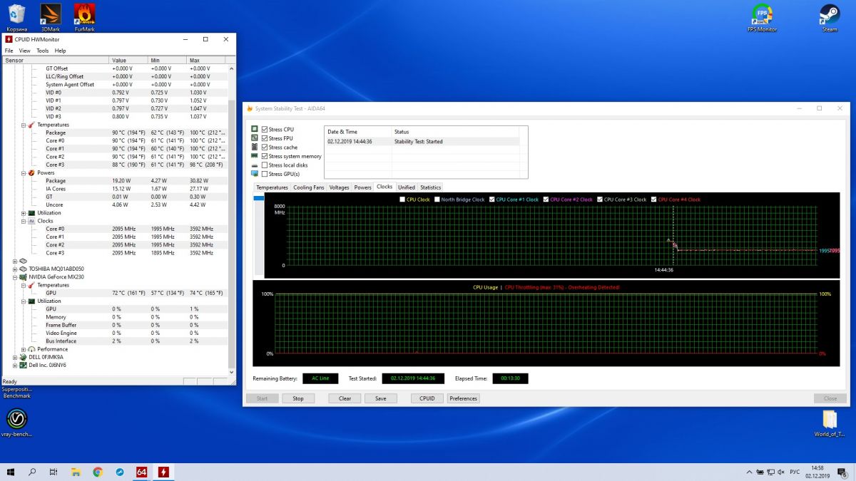The height and width of the screenshot is (481, 856).
Task: Switch to the Temperatures tab in AIDA64
Action: (x=272, y=187)
